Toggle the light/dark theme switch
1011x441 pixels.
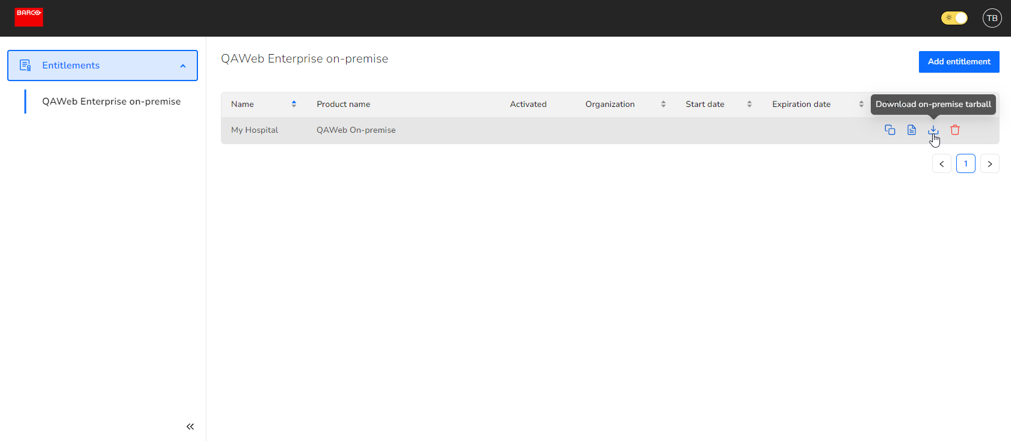[954, 18]
